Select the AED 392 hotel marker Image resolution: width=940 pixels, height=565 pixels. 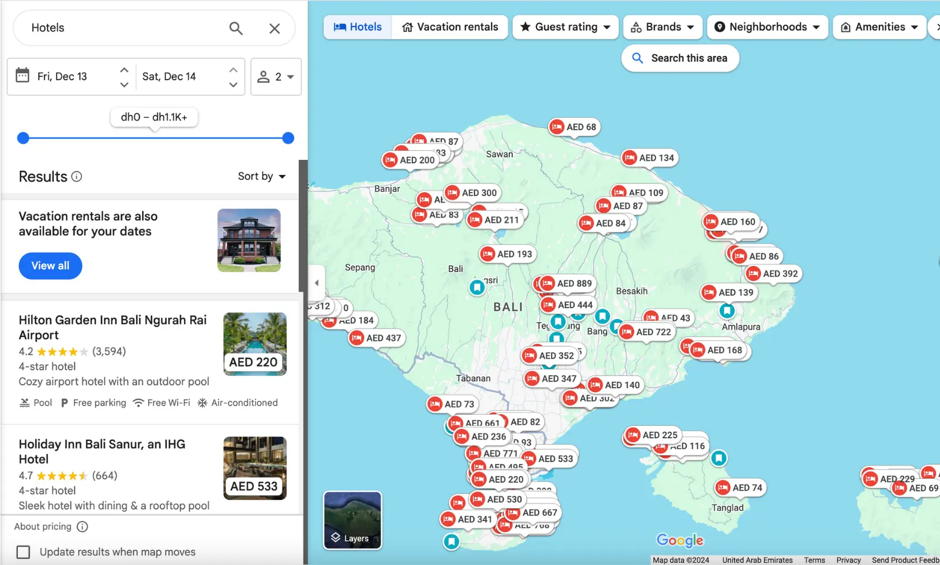(x=773, y=273)
